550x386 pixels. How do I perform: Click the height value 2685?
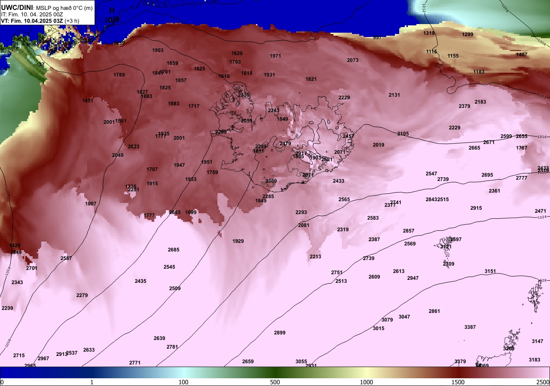(174, 250)
